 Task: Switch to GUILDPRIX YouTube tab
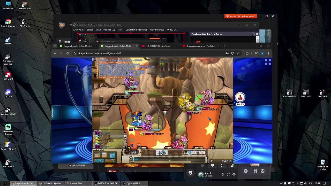160,46
